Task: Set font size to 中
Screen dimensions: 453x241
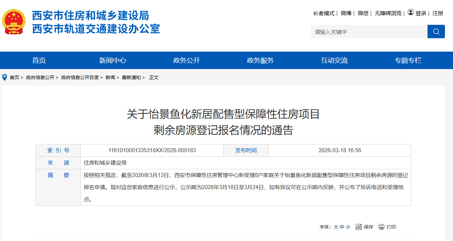Action: coord(342,227)
